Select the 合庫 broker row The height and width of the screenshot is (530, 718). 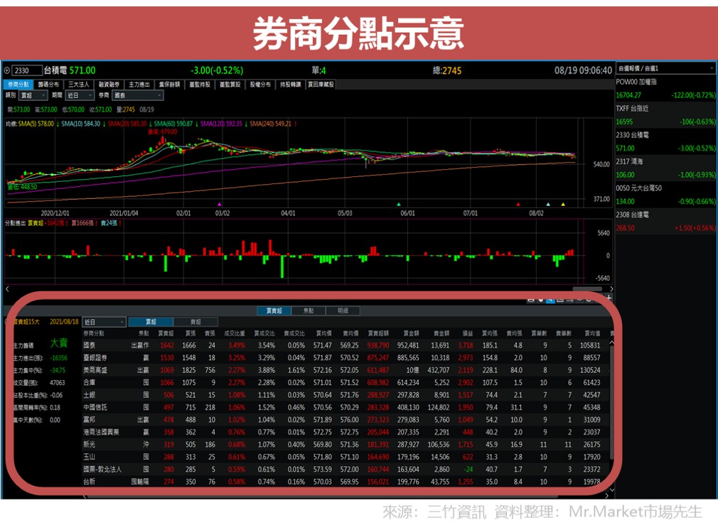click(346, 382)
